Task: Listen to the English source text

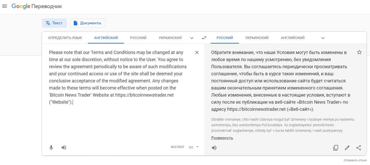Action: tap(64, 148)
